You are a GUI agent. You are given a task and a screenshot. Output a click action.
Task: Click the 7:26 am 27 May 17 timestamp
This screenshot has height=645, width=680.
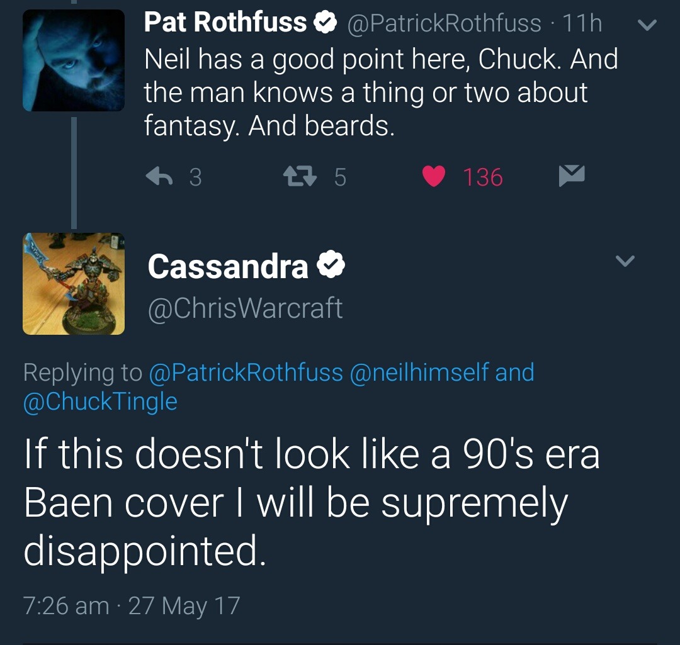click(132, 606)
